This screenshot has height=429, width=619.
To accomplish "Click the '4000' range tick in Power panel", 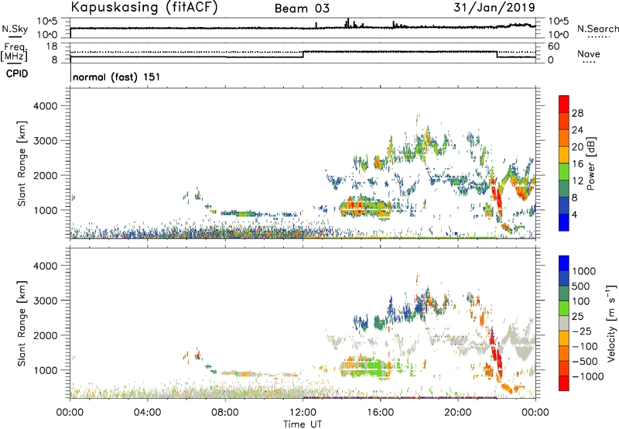I will coord(46,106).
